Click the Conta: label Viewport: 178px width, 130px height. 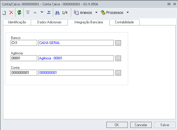[x=15, y=68]
